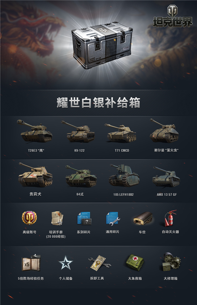This screenshot has height=305, width=197.
Task: Click the silver supply crate image
Action: coord(102,45)
